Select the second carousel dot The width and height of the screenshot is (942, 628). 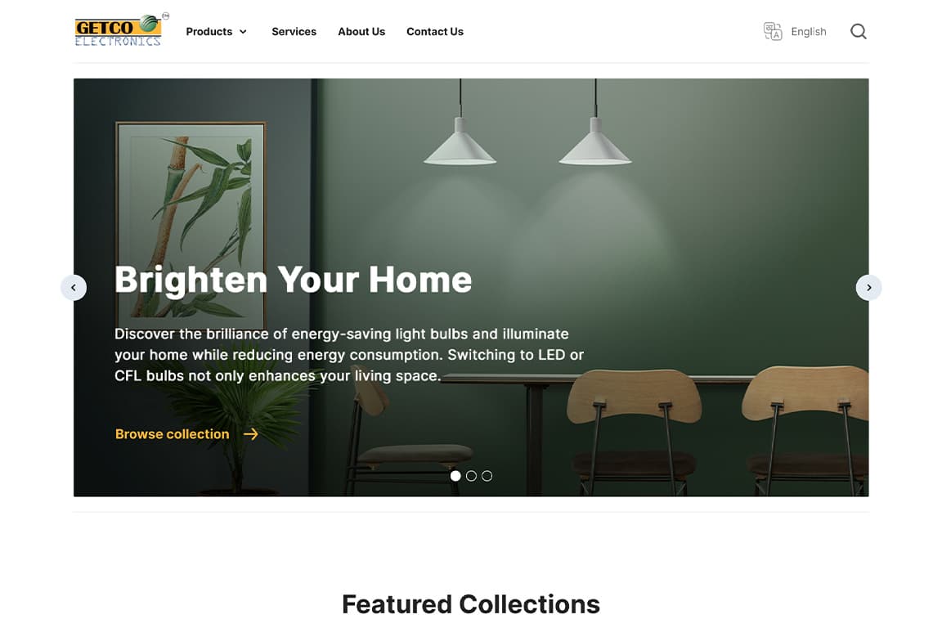[x=471, y=476]
